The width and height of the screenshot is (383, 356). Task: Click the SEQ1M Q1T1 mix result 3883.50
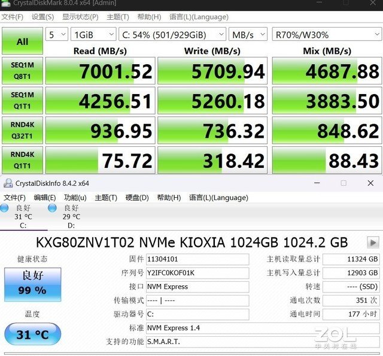click(x=327, y=101)
